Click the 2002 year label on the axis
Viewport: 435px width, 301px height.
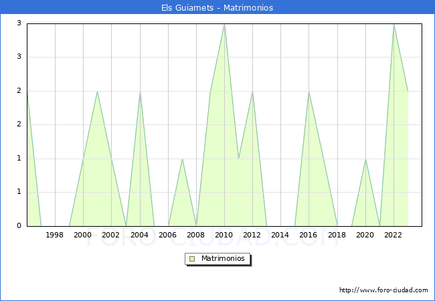(x=111, y=235)
